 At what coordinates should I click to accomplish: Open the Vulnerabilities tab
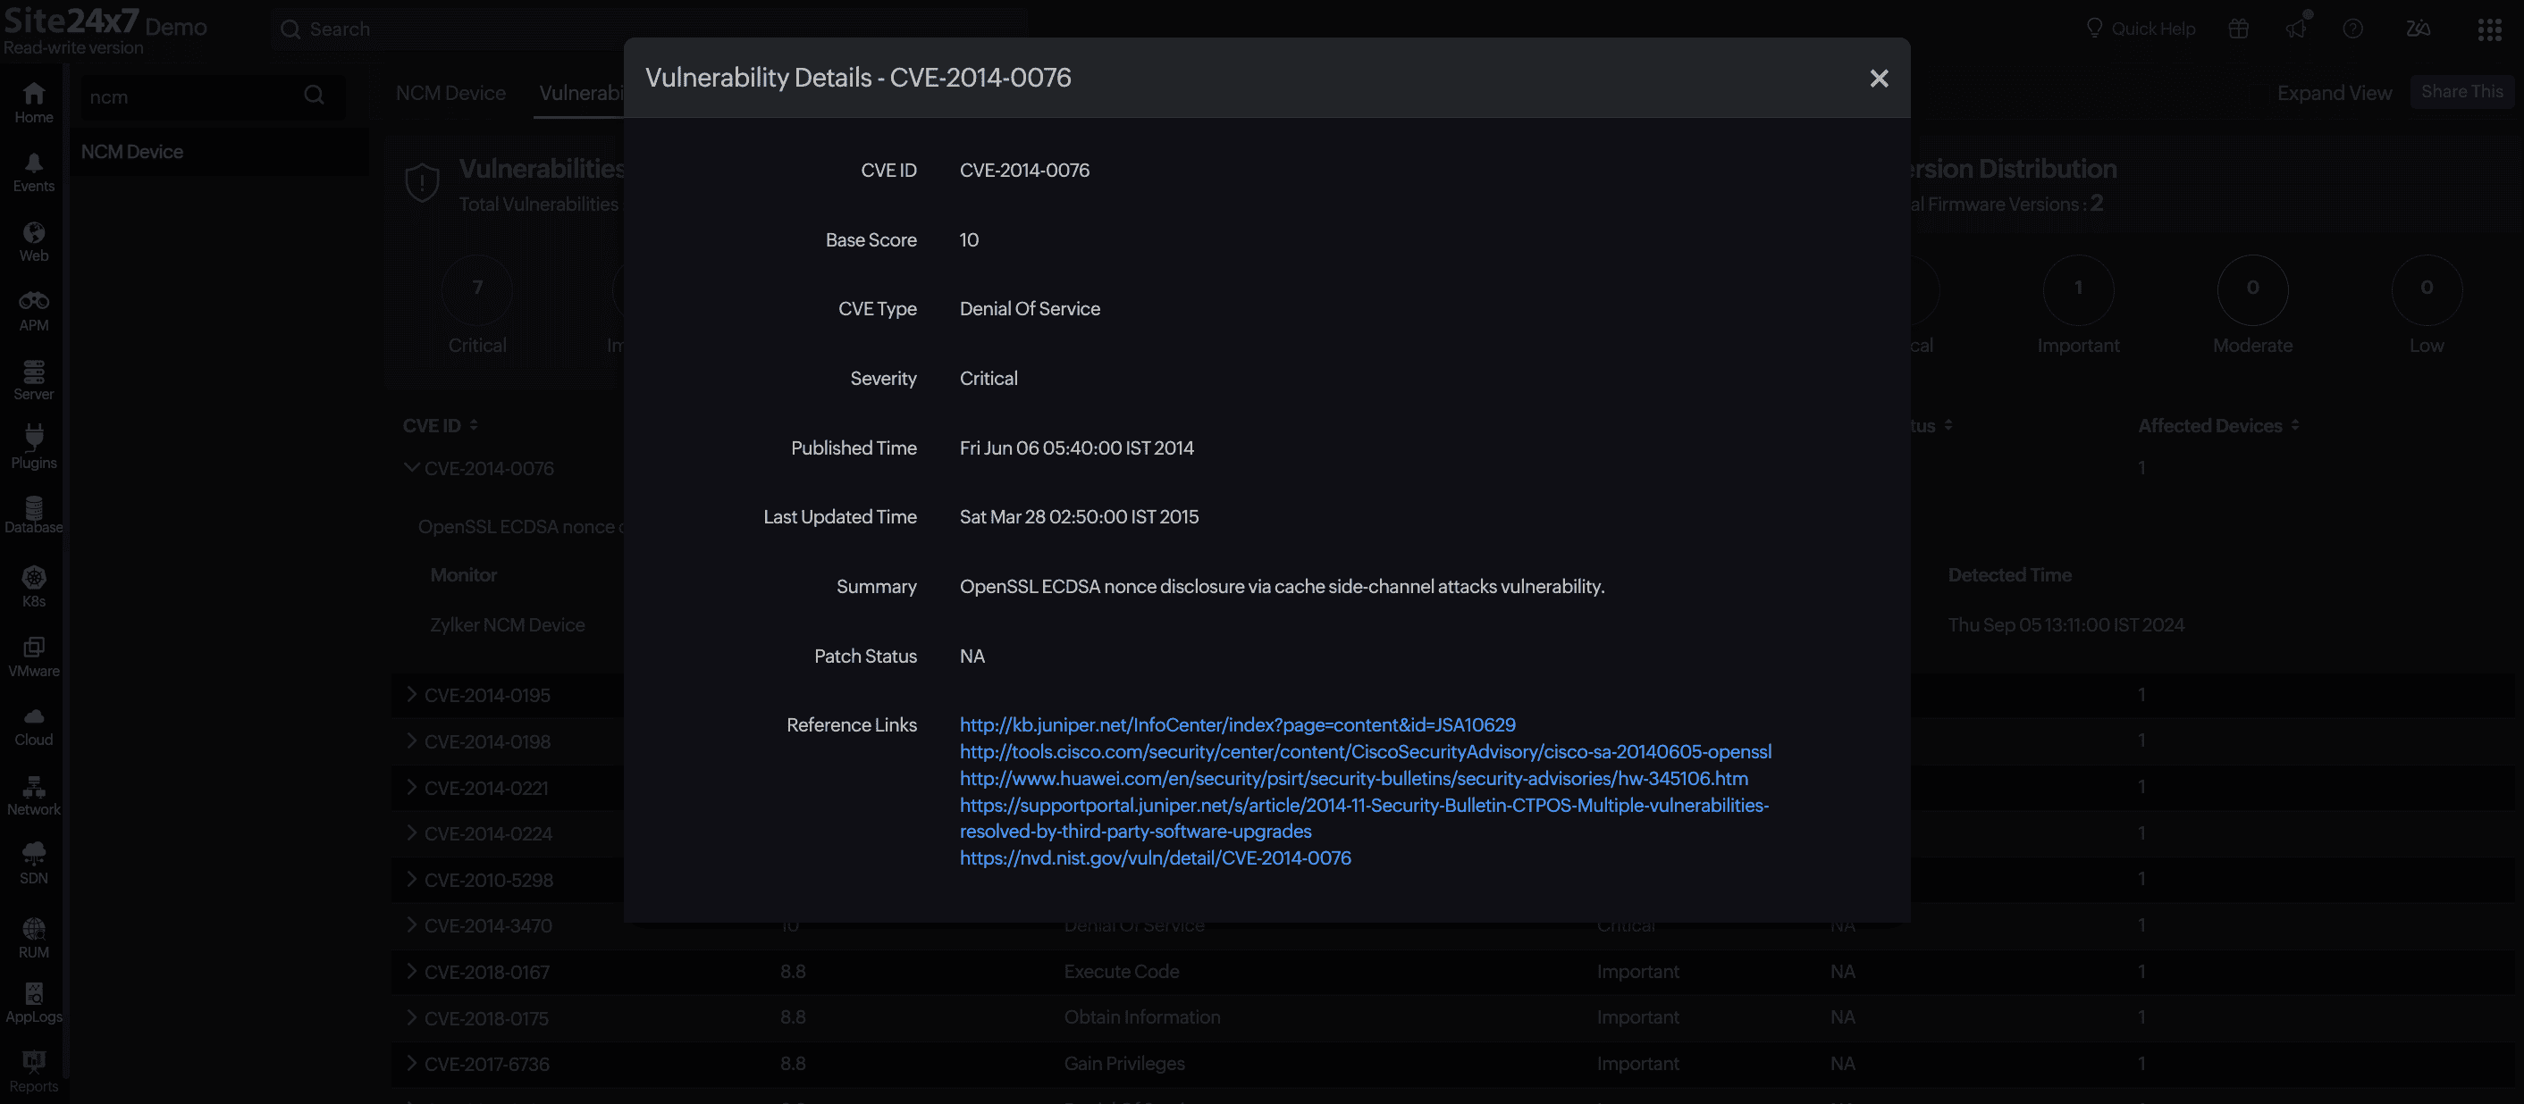[584, 92]
